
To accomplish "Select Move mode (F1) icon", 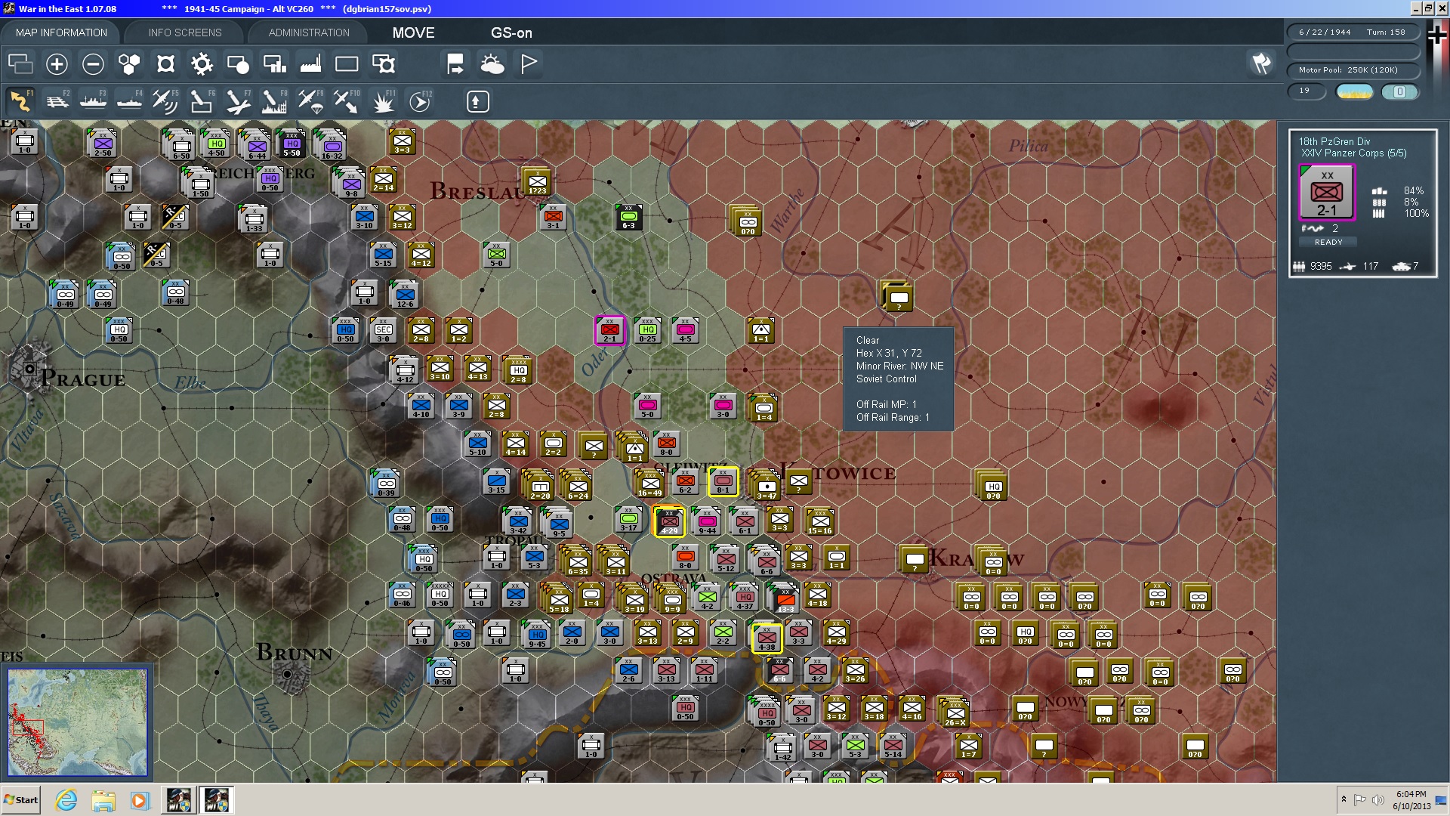I will pyautogui.click(x=20, y=101).
